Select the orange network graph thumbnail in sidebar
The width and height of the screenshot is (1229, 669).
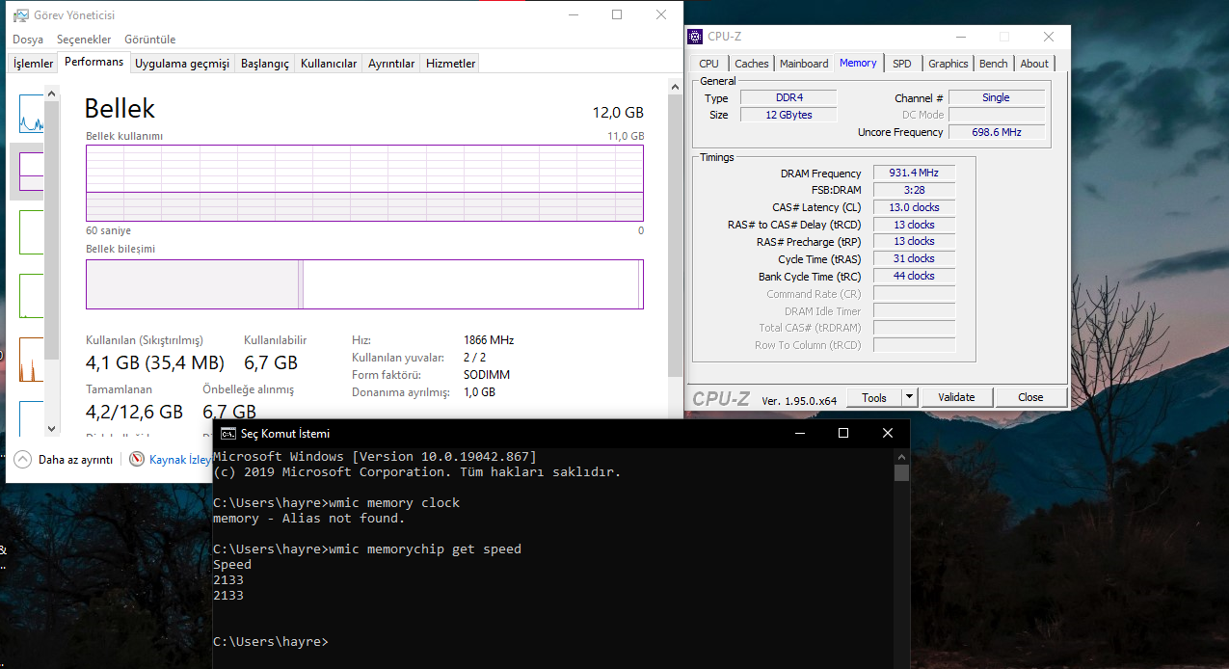coord(32,358)
